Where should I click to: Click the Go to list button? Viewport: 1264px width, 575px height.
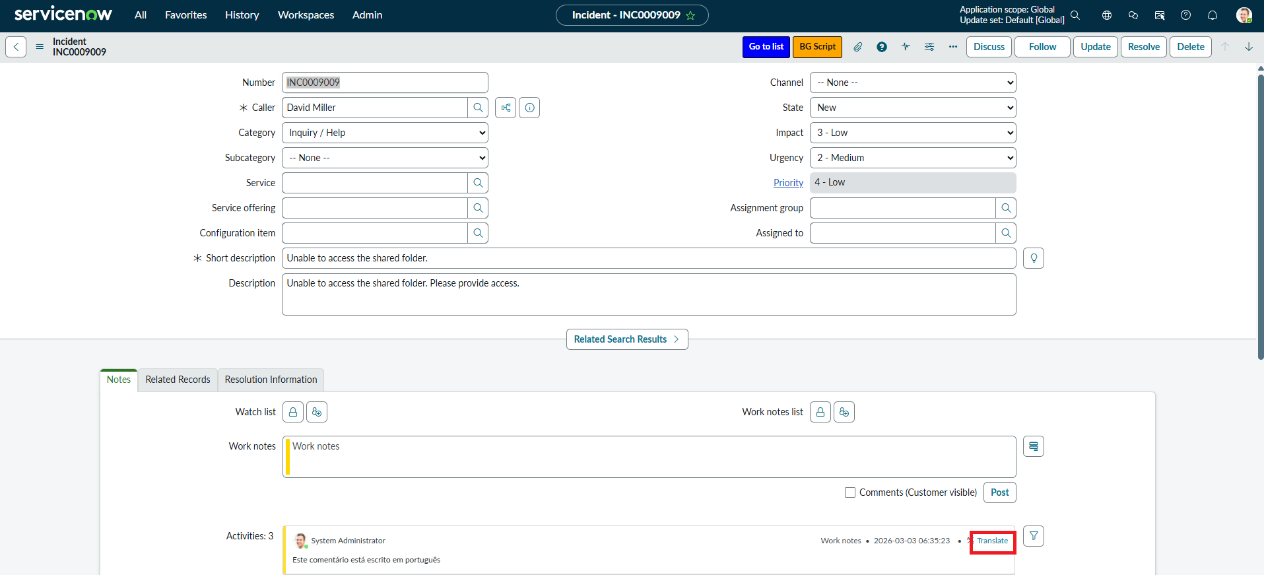(x=766, y=47)
